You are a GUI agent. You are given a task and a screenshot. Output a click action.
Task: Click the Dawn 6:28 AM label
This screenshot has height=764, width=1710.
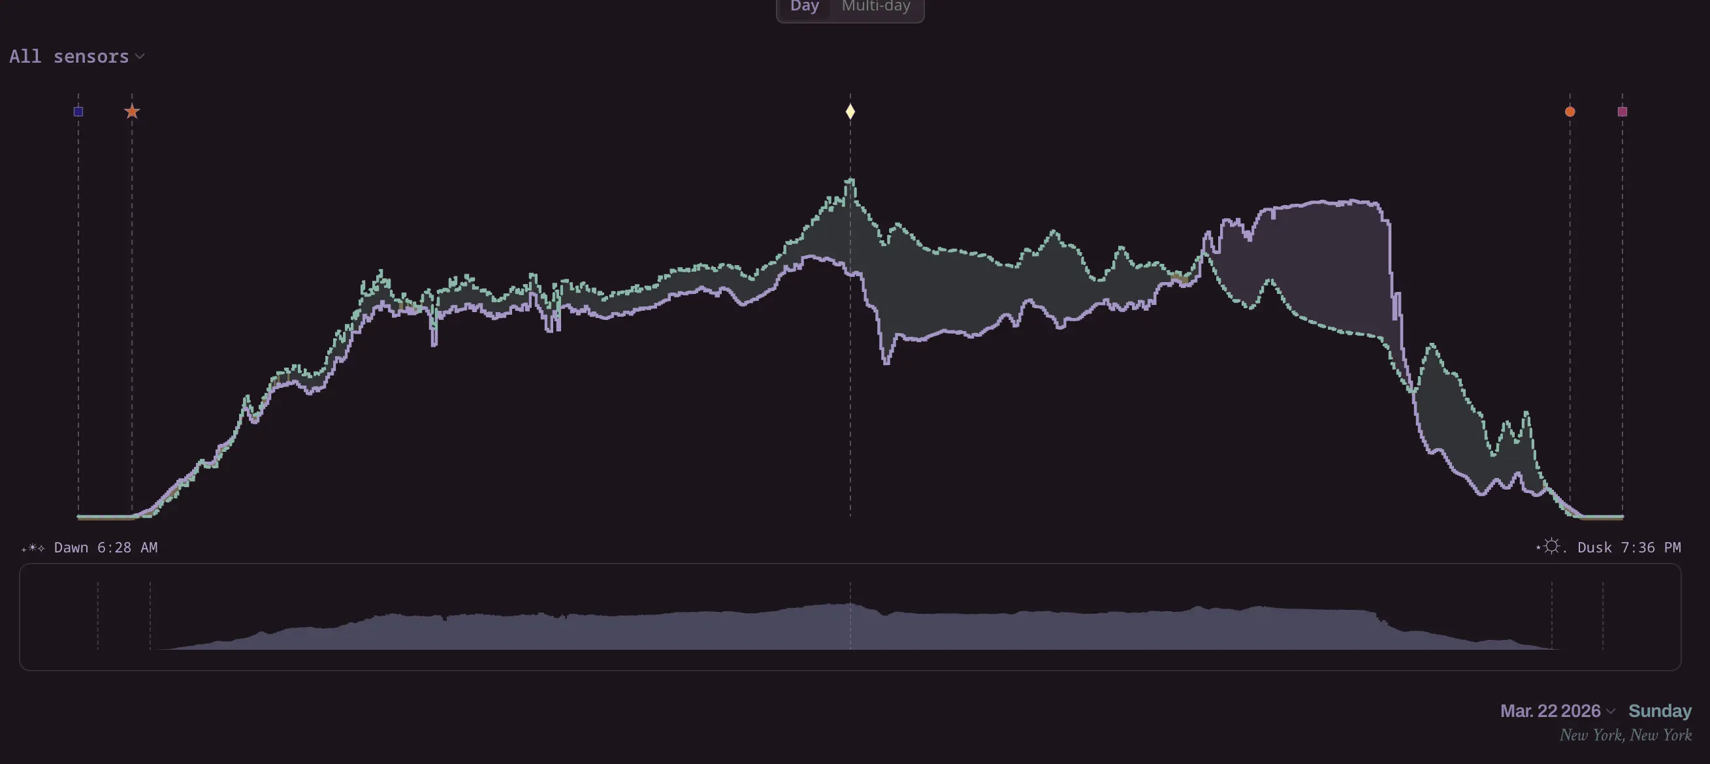point(106,548)
